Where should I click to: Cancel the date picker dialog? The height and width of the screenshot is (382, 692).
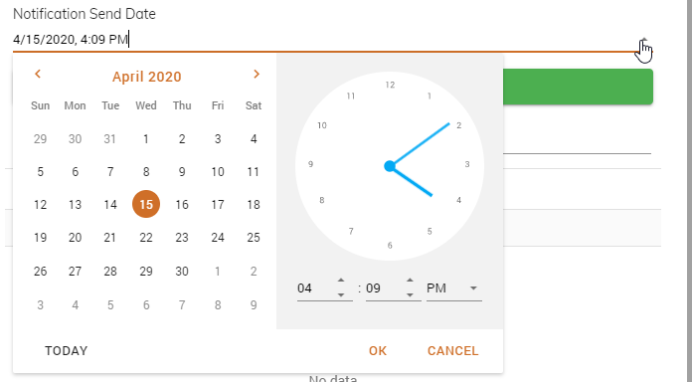pos(452,350)
